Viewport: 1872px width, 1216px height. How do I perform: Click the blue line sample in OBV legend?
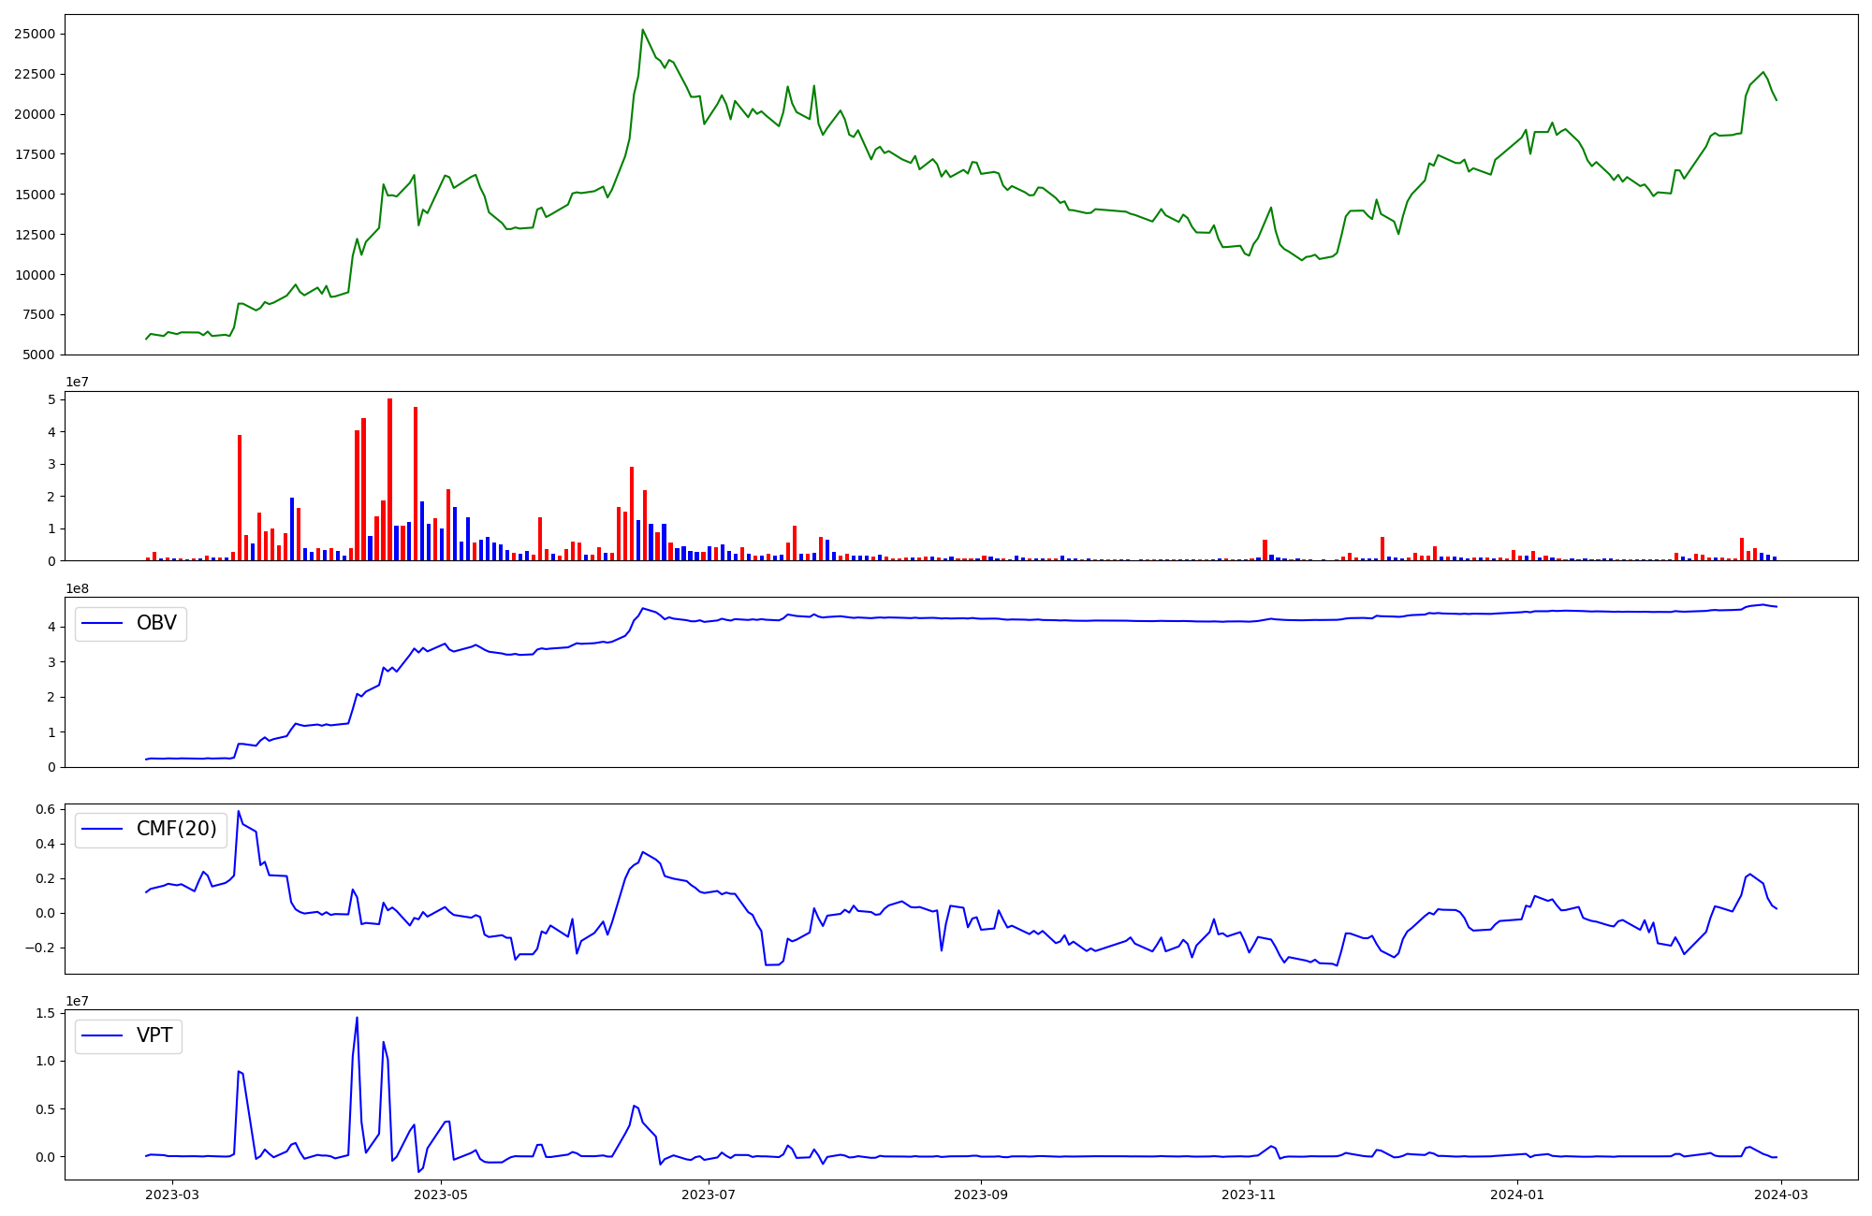[103, 623]
